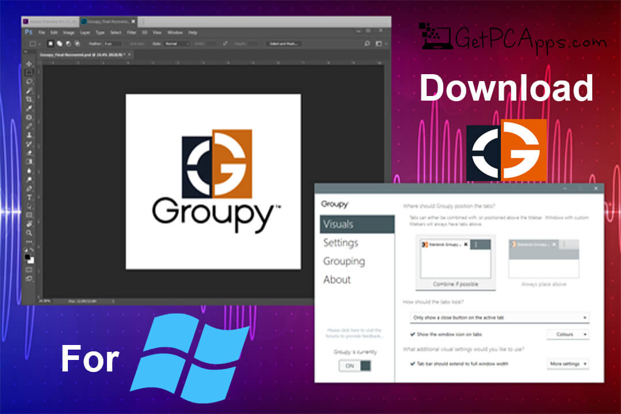Click the Feather value field

point(112,44)
